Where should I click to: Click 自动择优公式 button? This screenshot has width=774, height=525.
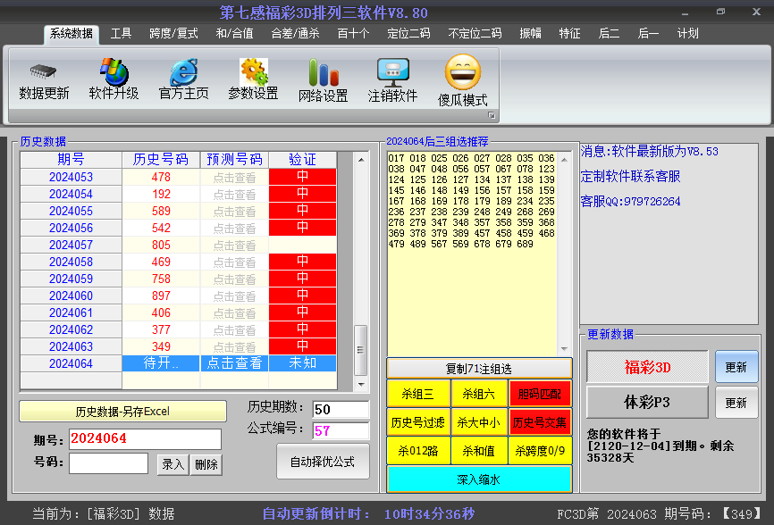pyautogui.click(x=323, y=462)
